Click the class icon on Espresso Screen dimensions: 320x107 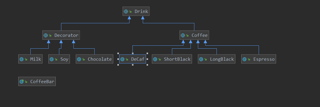(244, 59)
